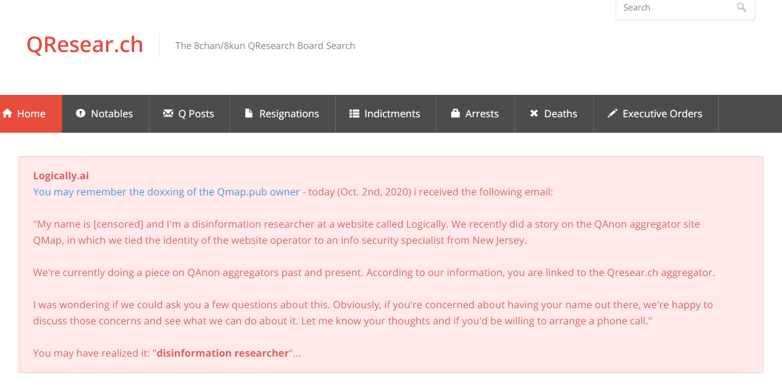This screenshot has width=782, height=387.
Task: Open the Notables page
Action: [x=112, y=113]
